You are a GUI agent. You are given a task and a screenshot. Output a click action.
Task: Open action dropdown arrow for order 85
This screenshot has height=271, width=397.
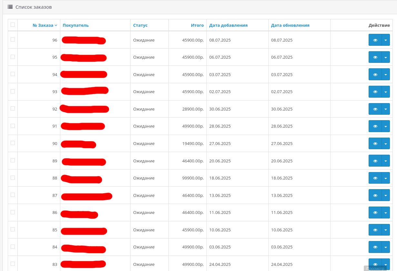(386, 230)
